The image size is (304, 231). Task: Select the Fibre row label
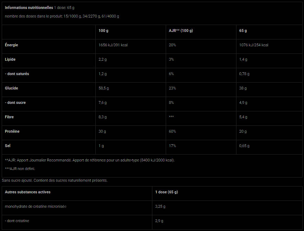(x=10, y=117)
